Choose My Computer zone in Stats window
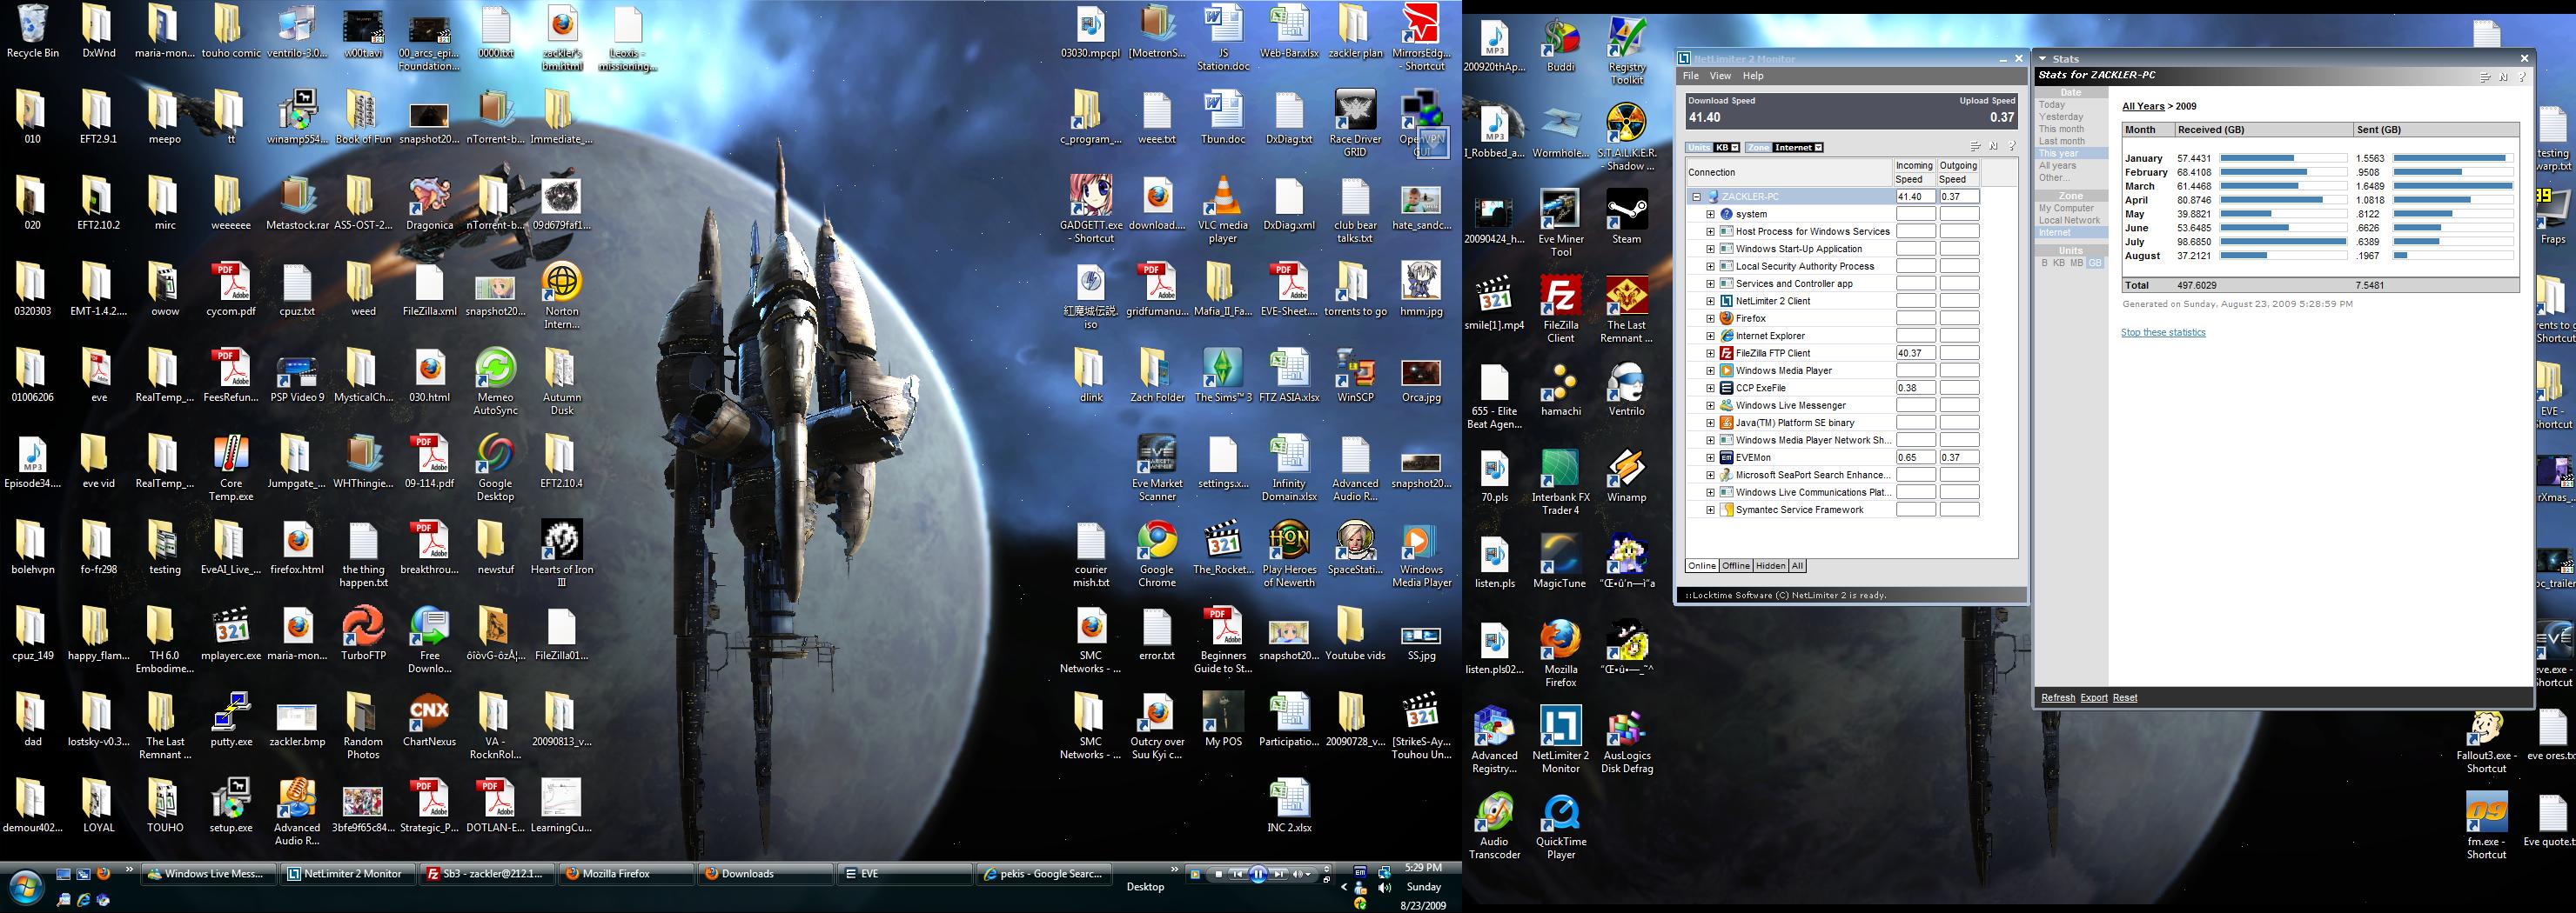 (x=2066, y=208)
